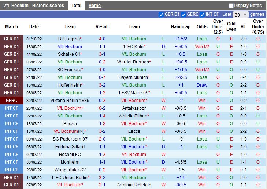Screen dimensions: 267x189
Task: Open the Last 20 games dropdown
Action: (x=241, y=15)
